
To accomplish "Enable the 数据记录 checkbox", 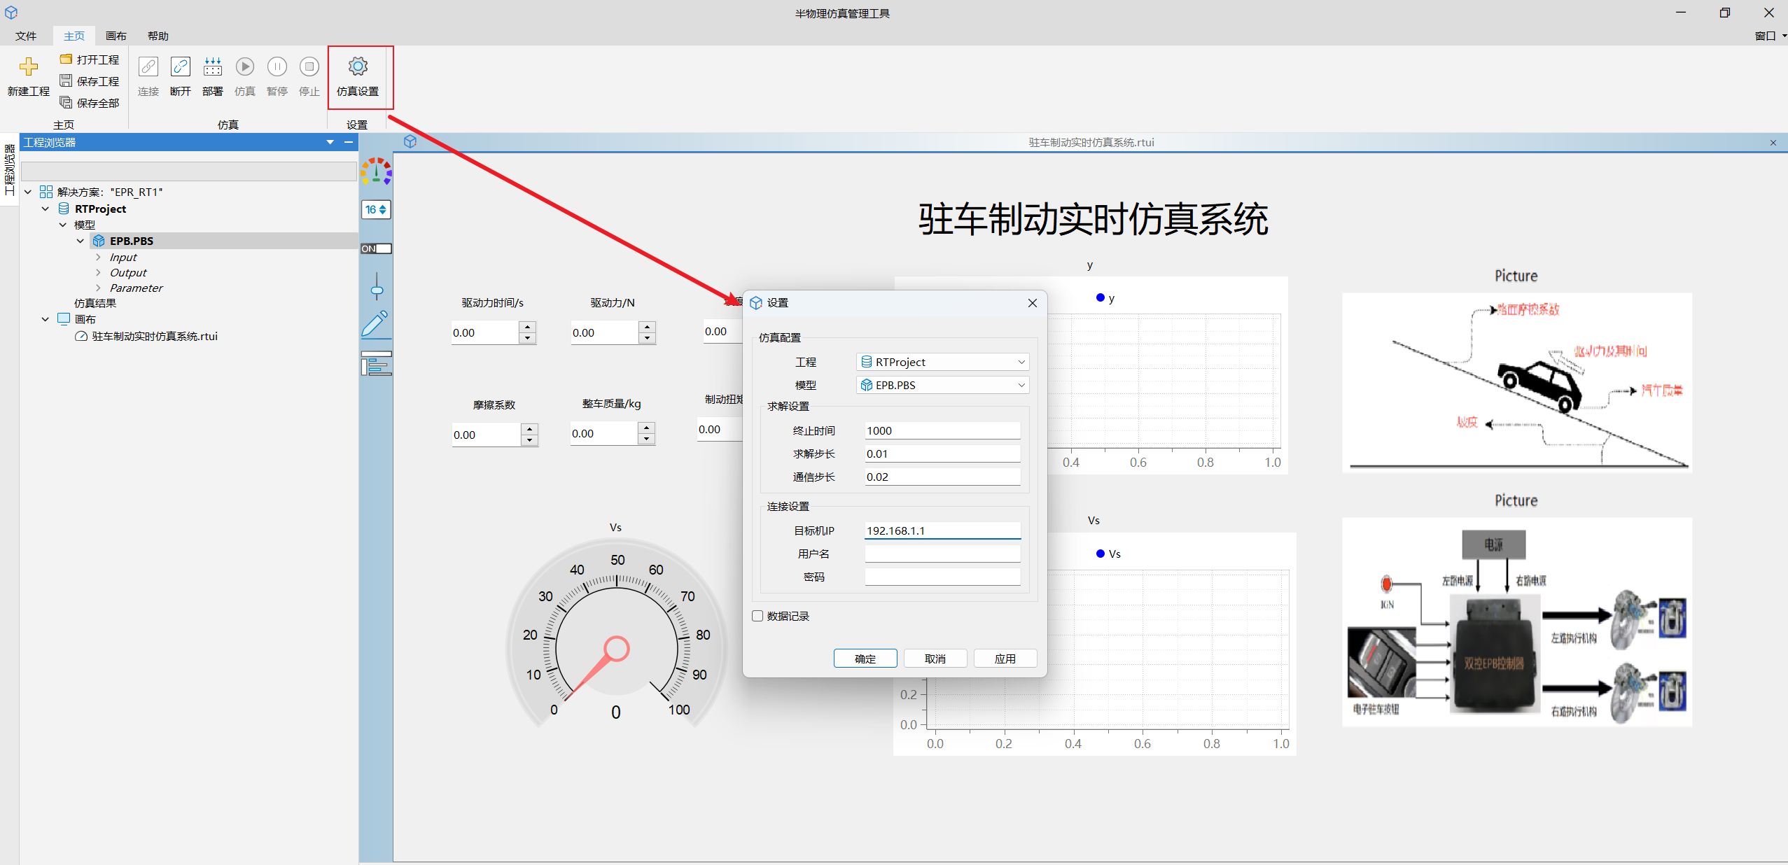I will click(x=757, y=616).
